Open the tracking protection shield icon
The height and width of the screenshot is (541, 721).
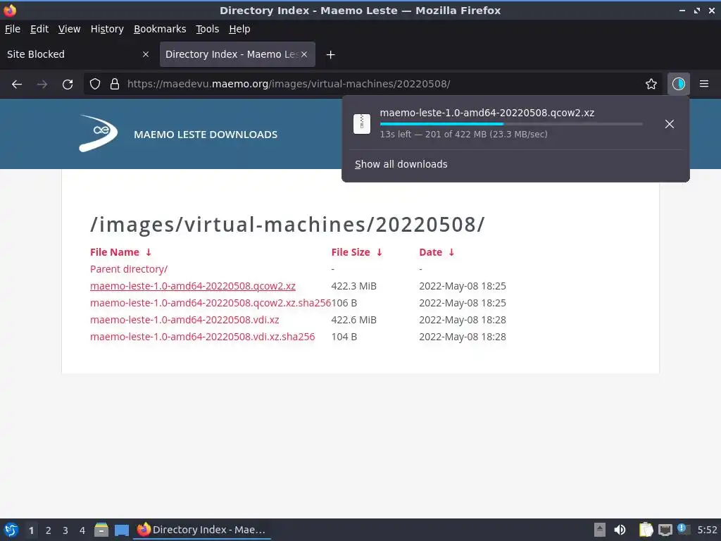(95, 85)
